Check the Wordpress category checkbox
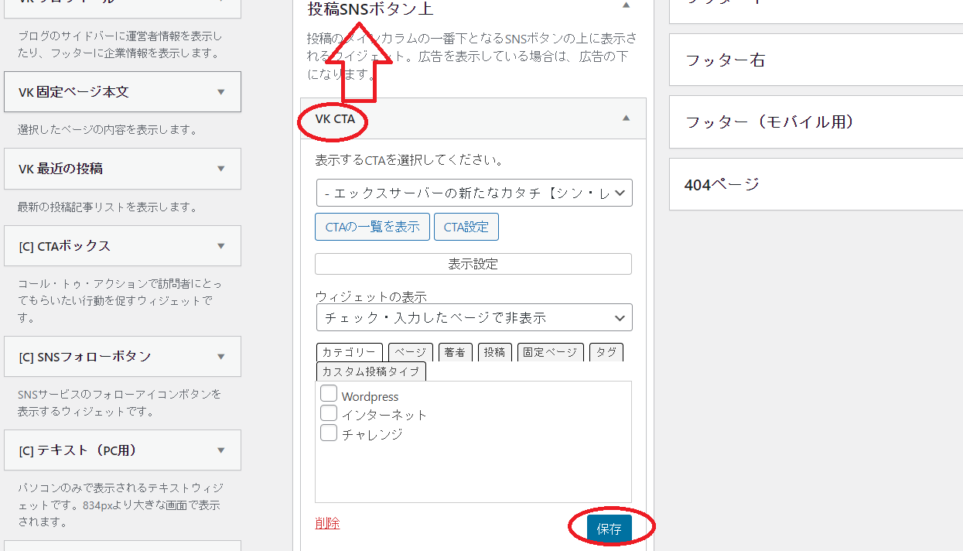963x551 pixels. (x=329, y=394)
